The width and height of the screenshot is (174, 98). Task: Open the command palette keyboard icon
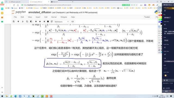coord(73,22)
